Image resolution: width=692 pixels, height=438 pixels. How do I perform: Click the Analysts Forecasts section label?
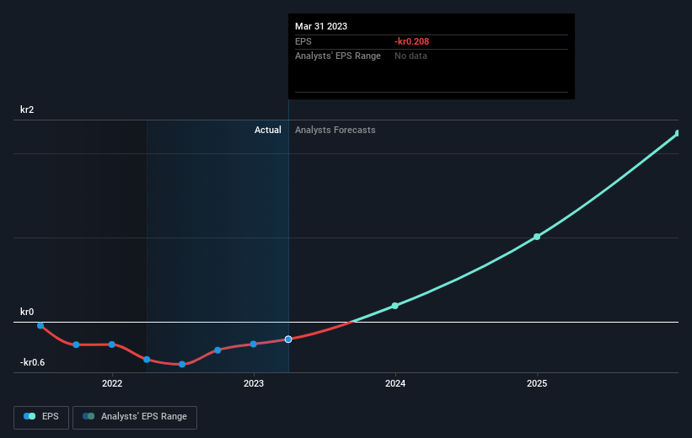click(335, 130)
